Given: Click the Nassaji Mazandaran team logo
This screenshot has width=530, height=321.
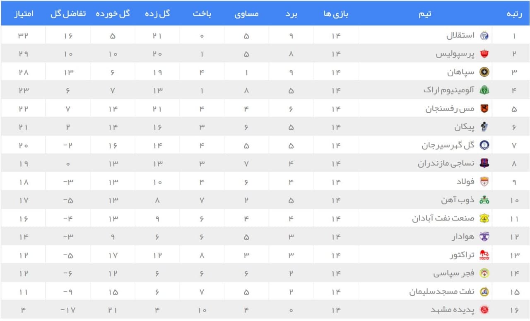Looking at the screenshot, I should tap(484, 164).
